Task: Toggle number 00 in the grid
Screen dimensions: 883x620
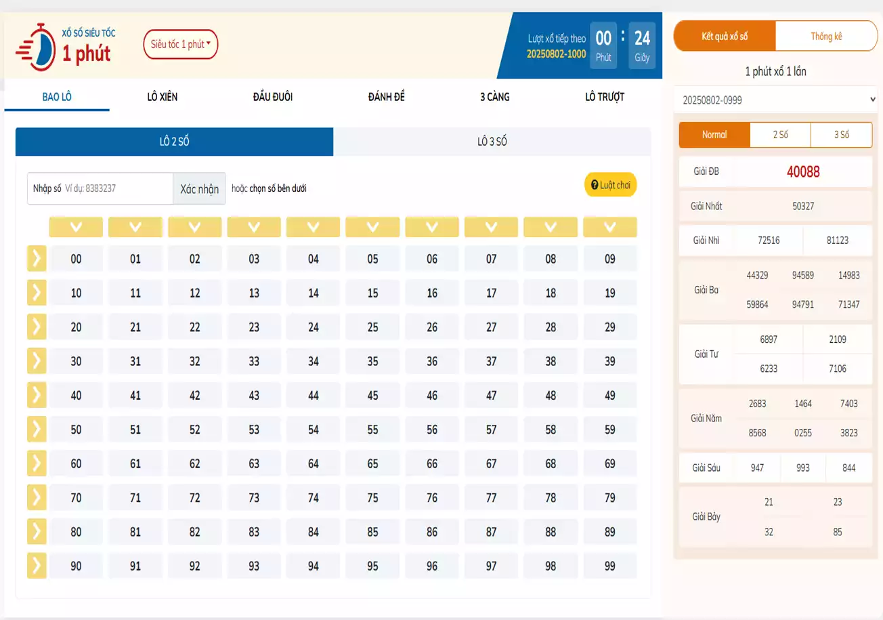Action: point(76,259)
